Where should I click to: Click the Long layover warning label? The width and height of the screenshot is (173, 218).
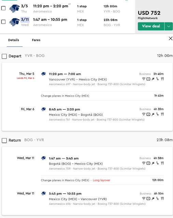pos(101,180)
